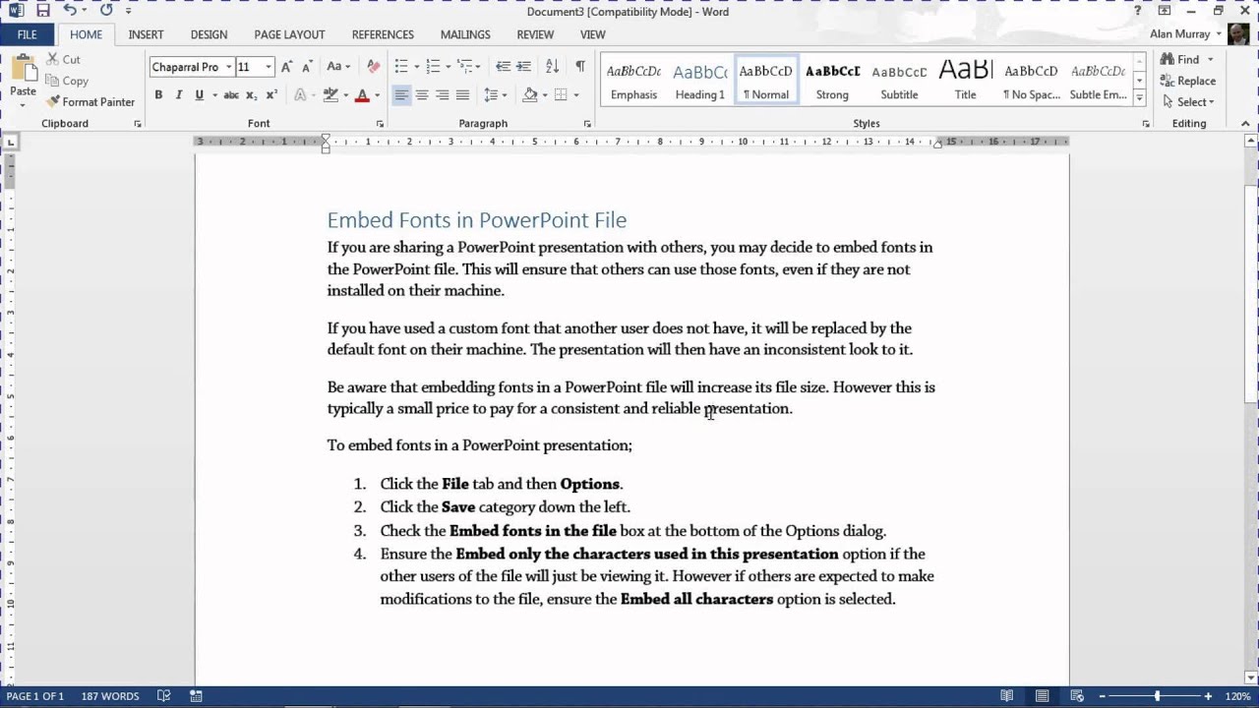Viewport: 1259px width, 708px height.
Task: Click the Sort A-Z icon
Action: (552, 67)
